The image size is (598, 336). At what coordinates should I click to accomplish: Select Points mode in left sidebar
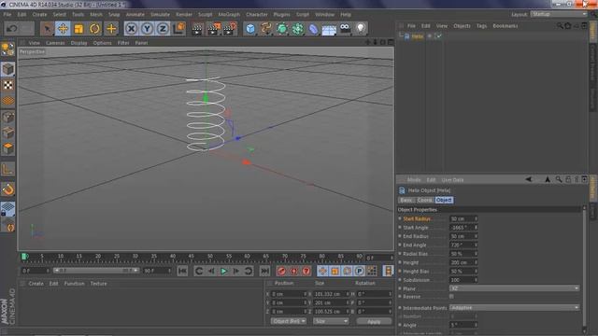click(8, 118)
